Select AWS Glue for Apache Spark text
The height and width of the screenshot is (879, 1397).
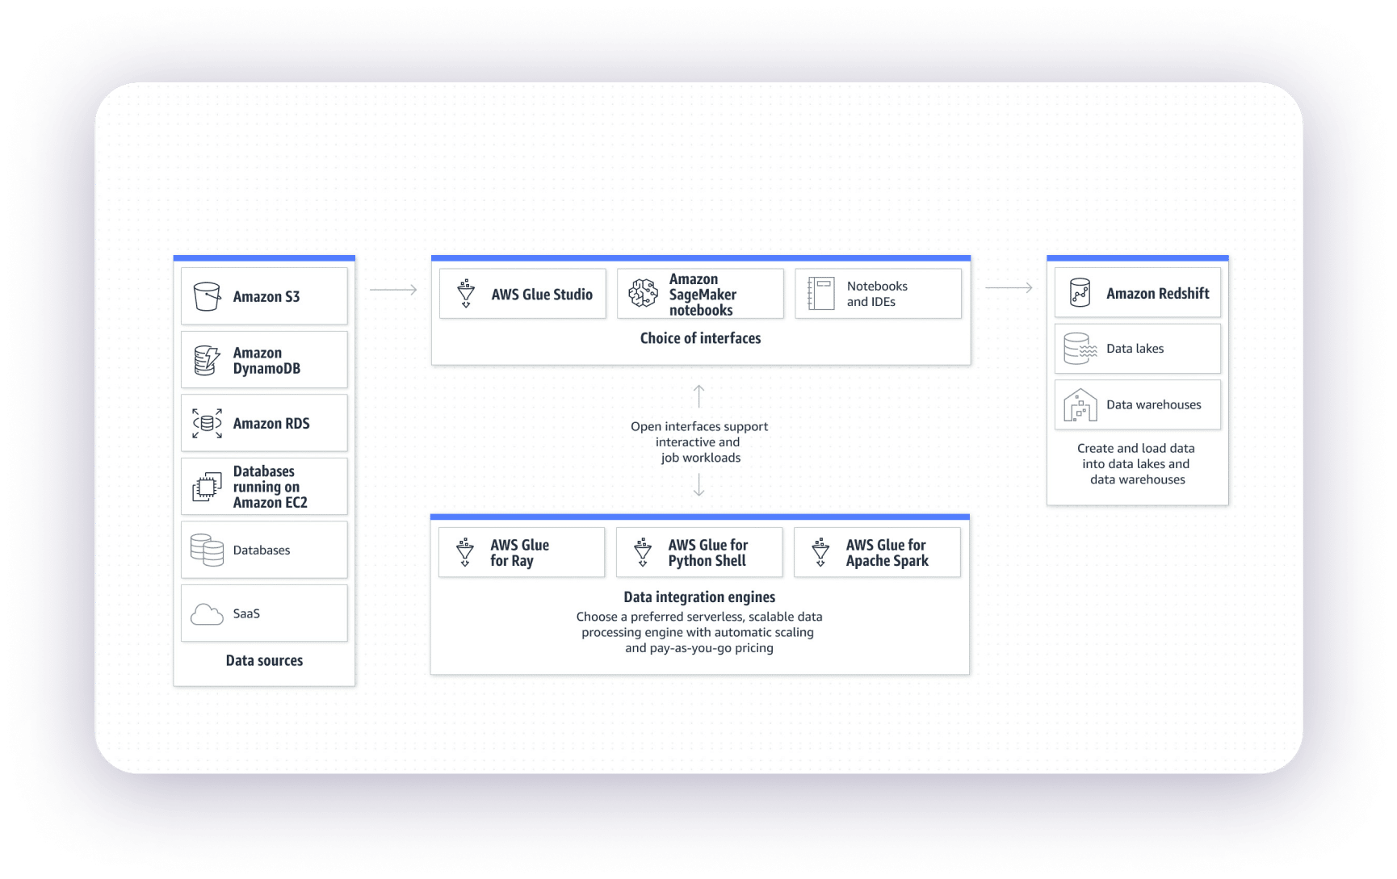pos(887,553)
